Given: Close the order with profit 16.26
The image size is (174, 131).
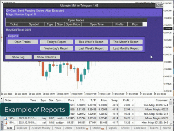Looking at the screenshot, I should pyautogui.click(x=133, y=118).
